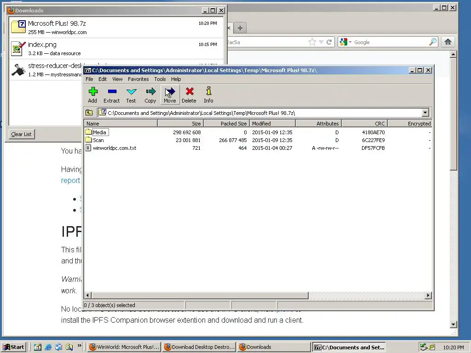Viewport: 471px width, 353px height.
Task: Click the stress-reducer download icon
Action: 18,70
